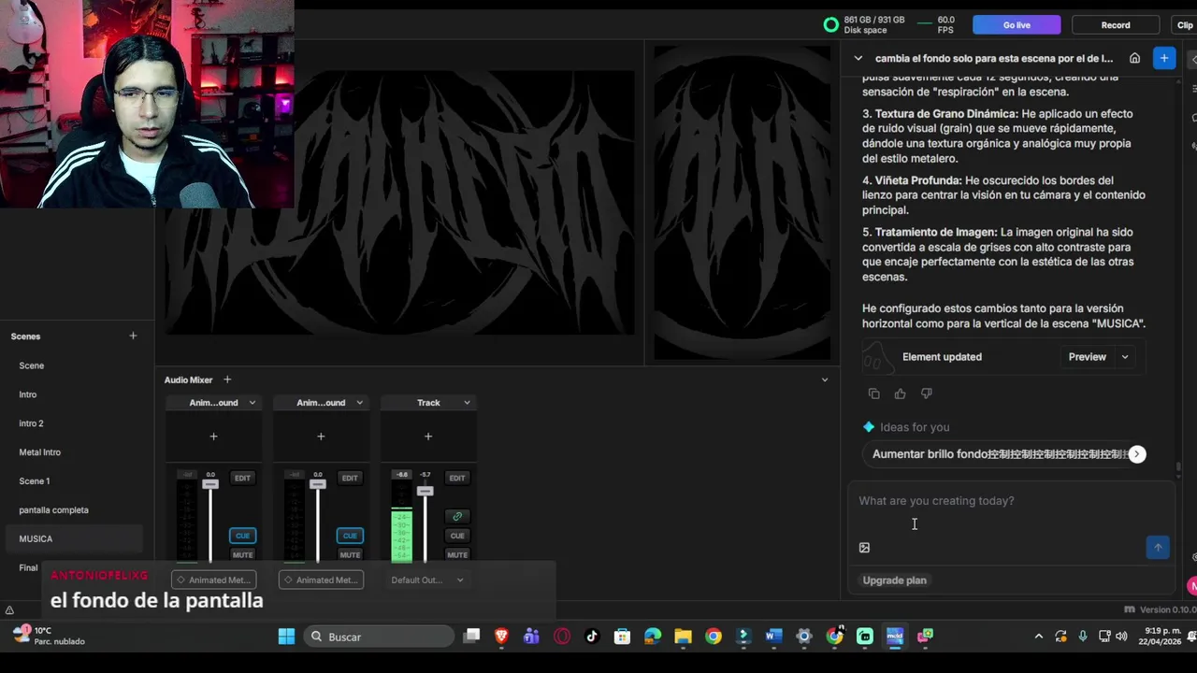Screen dimensions: 1197x673
Task: Add an effect to the first Anim...ound channel
Action: tap(213, 437)
